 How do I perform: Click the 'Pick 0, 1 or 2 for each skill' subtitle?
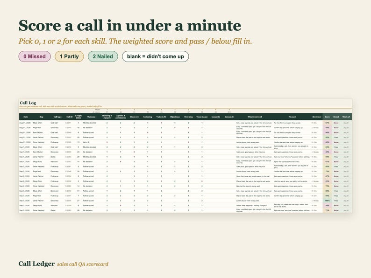coord(135,42)
